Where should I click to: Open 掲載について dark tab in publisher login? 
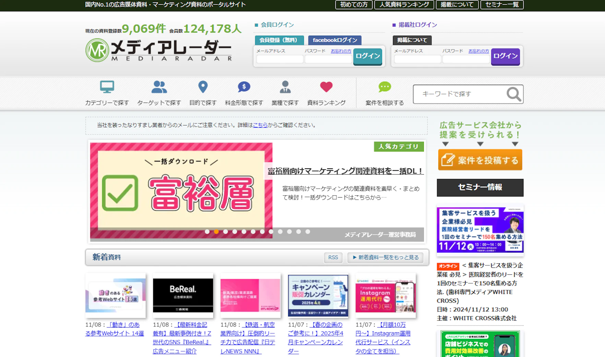coord(412,40)
